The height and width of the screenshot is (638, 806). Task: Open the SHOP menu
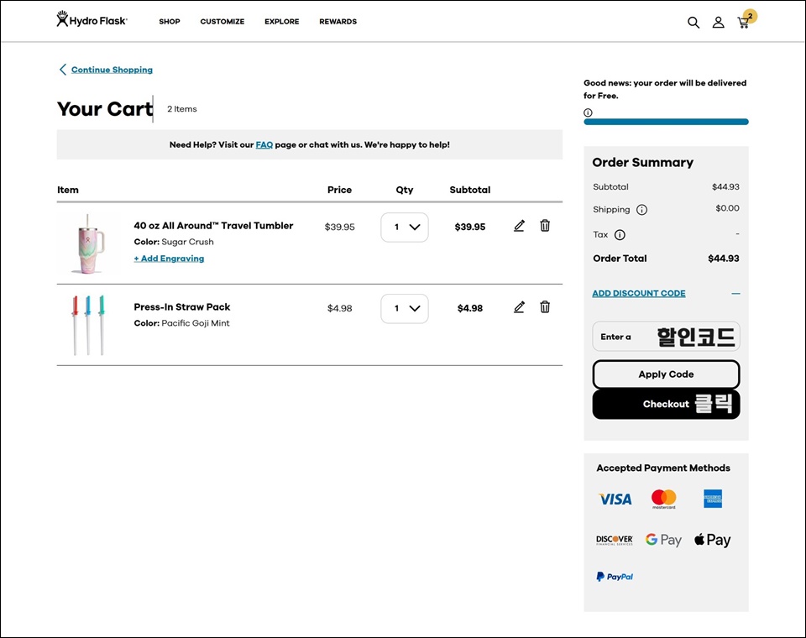170,22
